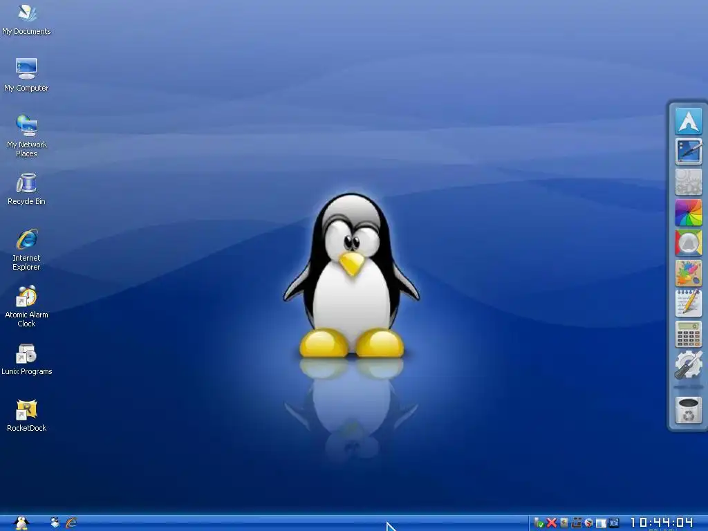Click the Arch Linux logo dock icon
The height and width of the screenshot is (531, 708).
point(688,121)
